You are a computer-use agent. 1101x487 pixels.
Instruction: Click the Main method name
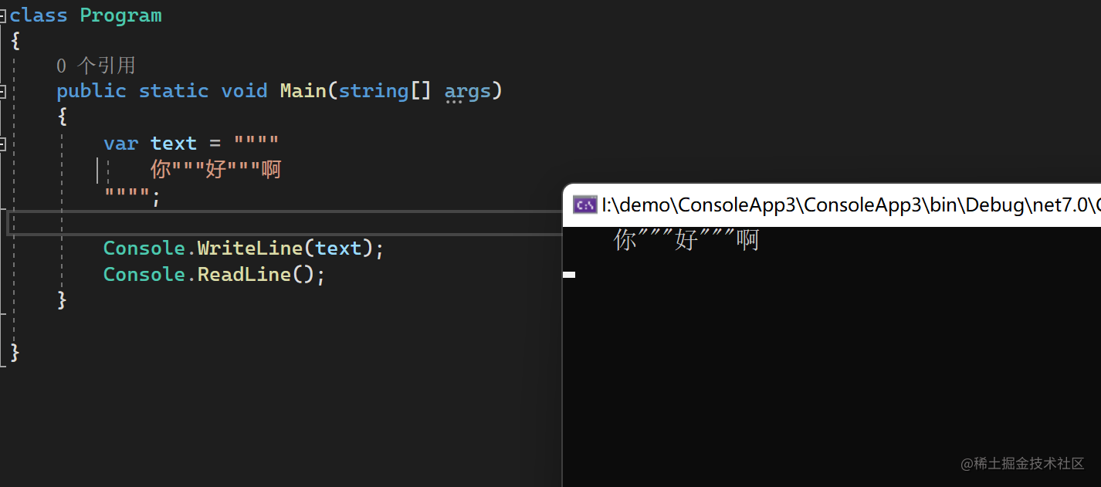pos(303,91)
